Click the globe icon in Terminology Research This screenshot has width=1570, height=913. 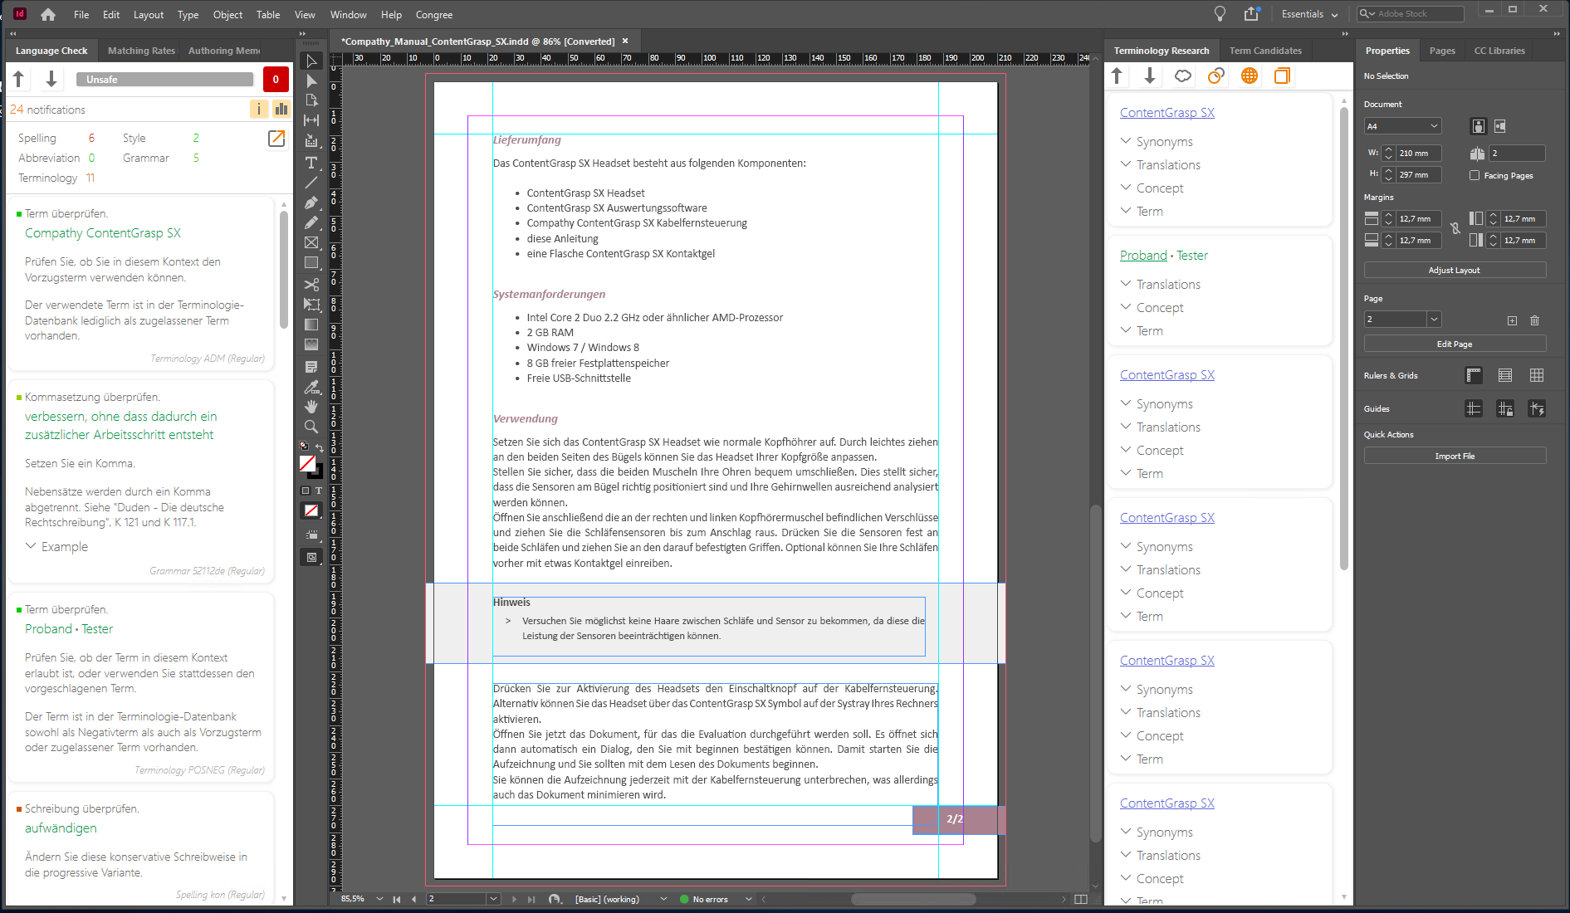[1249, 76]
